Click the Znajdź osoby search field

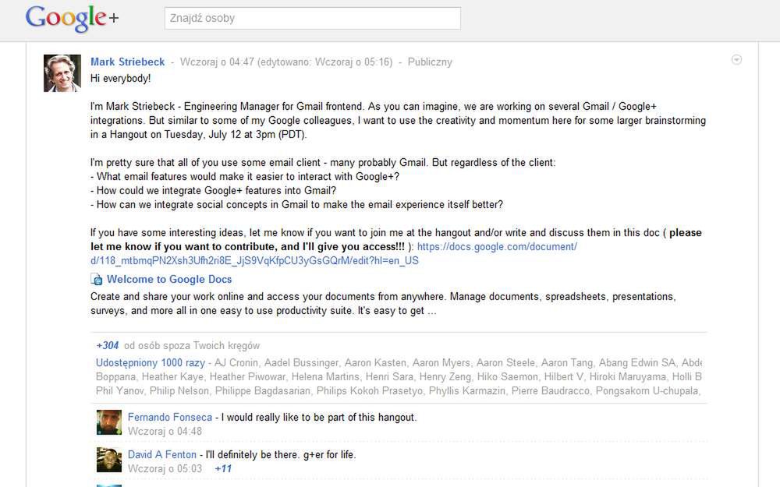tap(313, 19)
